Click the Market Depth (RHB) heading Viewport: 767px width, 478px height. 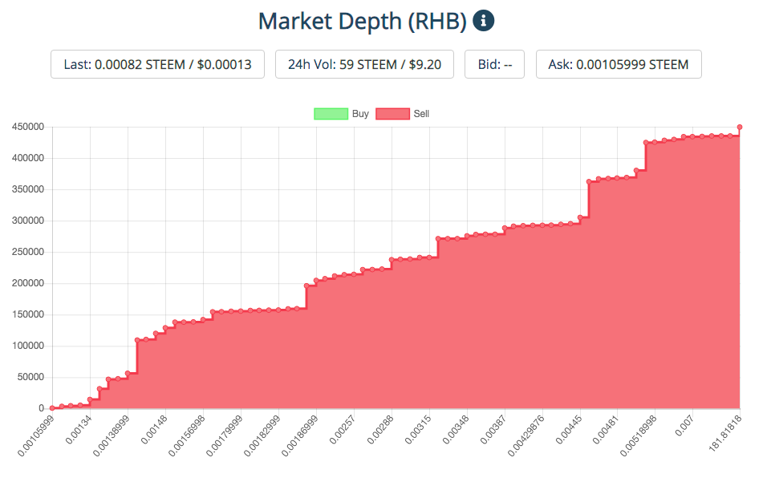(363, 21)
